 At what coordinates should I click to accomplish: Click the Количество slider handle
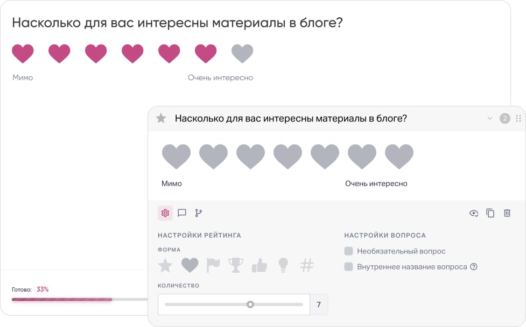coord(250,304)
